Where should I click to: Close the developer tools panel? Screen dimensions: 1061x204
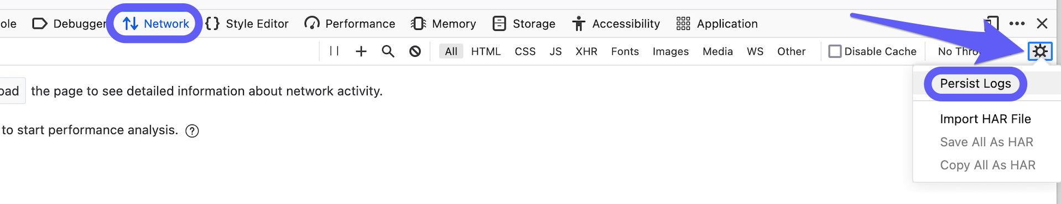[1042, 23]
